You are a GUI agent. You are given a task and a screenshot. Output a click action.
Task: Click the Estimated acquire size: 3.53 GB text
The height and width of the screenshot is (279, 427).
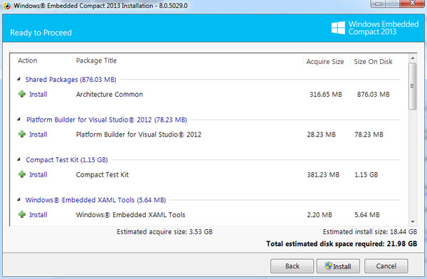(x=165, y=232)
